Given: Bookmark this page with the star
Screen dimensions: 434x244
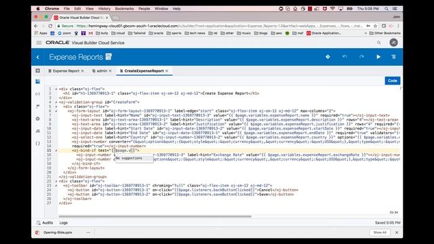Looking at the screenshot, I should click(x=375, y=26).
